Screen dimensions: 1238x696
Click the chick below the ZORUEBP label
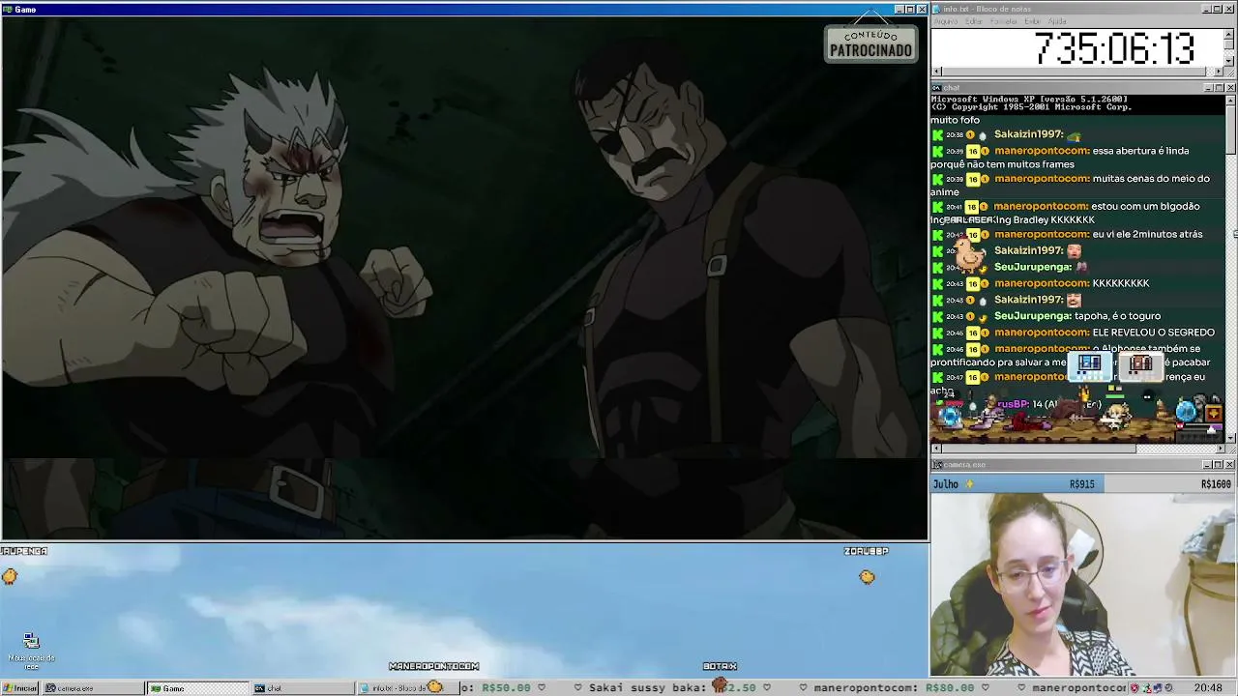click(867, 577)
